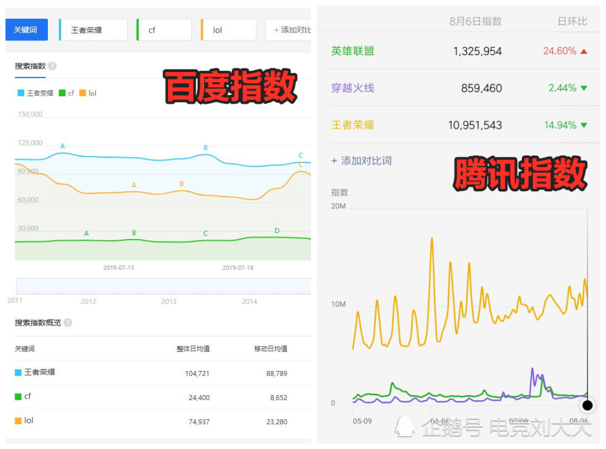Viewport: 606px width, 449px height.
Task: Open the 英雄联盟 keyword link
Action: tap(352, 51)
